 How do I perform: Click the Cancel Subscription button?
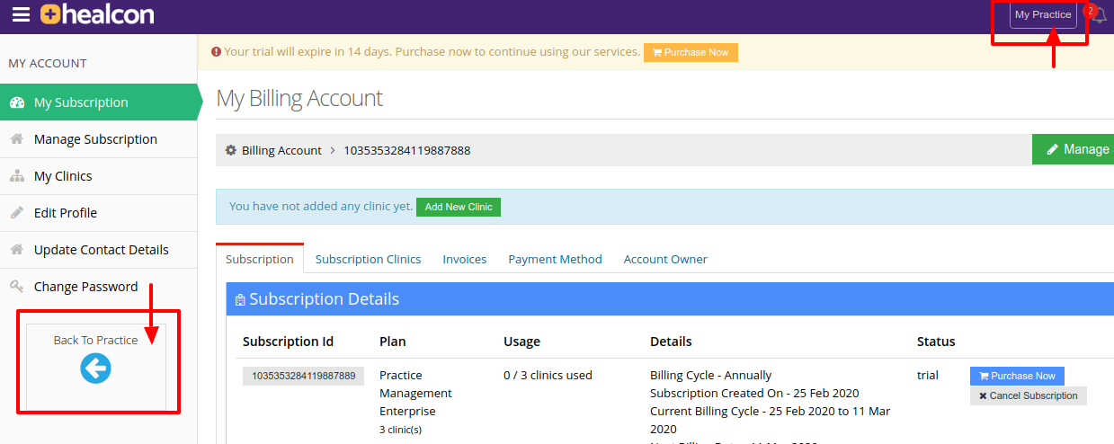tap(1029, 395)
